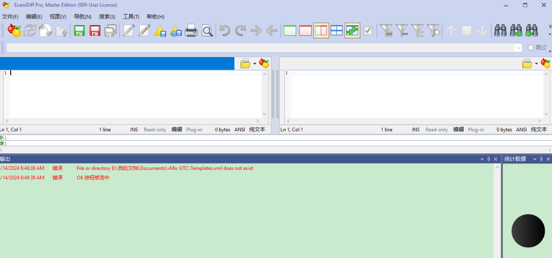Click Find Next binoculars with right arrow

[516, 31]
